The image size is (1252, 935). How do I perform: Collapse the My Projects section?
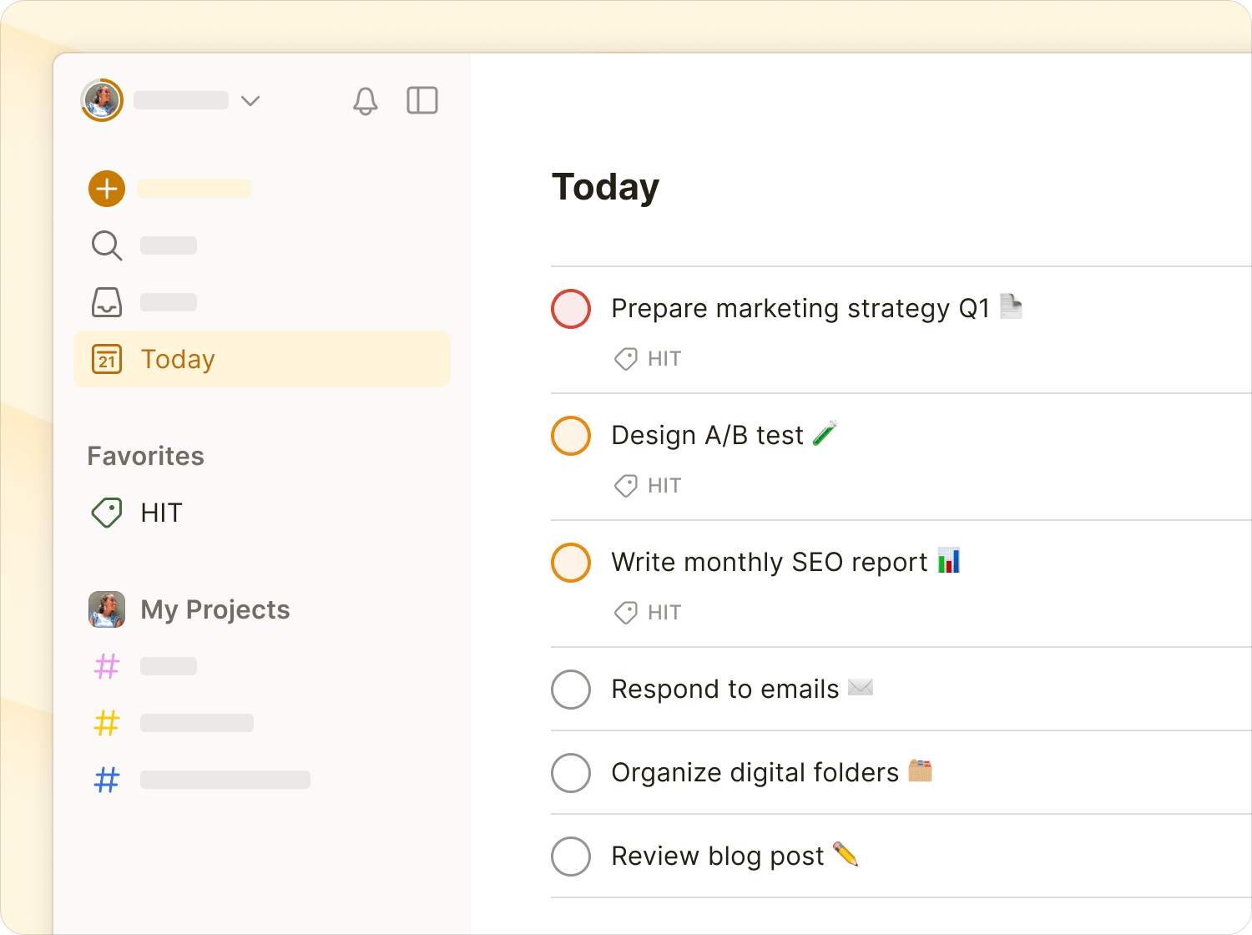click(x=215, y=609)
